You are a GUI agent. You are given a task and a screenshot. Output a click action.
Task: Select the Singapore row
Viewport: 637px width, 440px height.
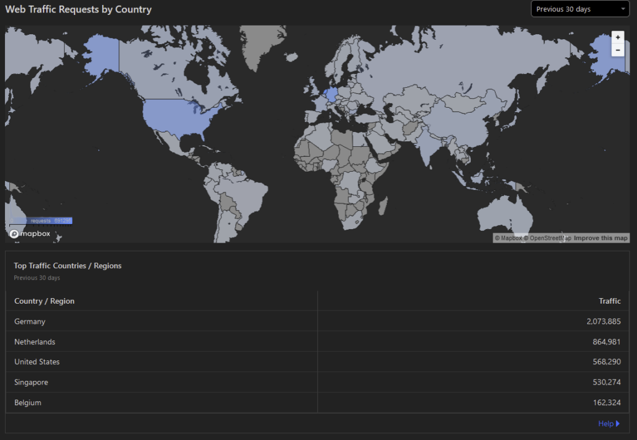(317, 382)
